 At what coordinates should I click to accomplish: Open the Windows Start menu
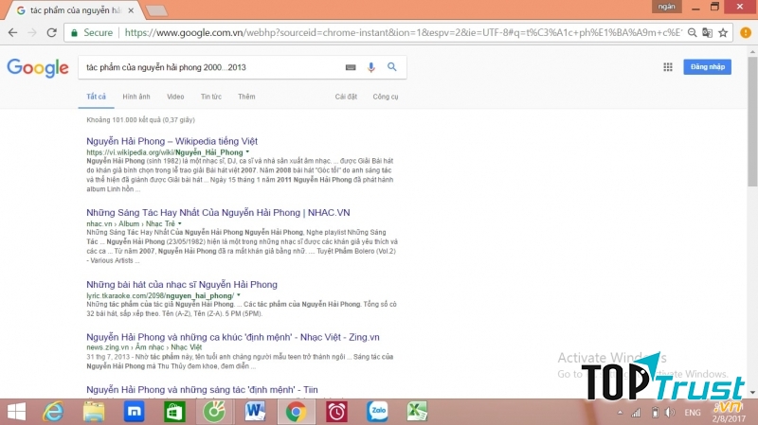(16, 412)
